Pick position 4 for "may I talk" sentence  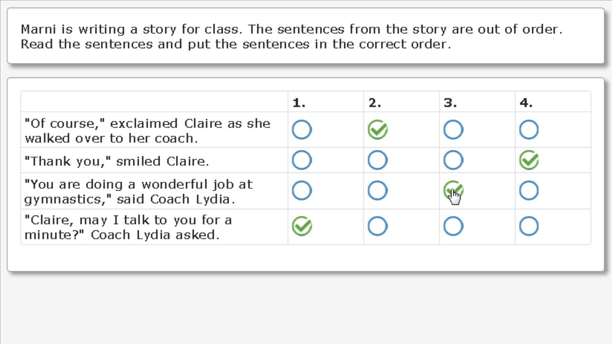pyautogui.click(x=529, y=226)
